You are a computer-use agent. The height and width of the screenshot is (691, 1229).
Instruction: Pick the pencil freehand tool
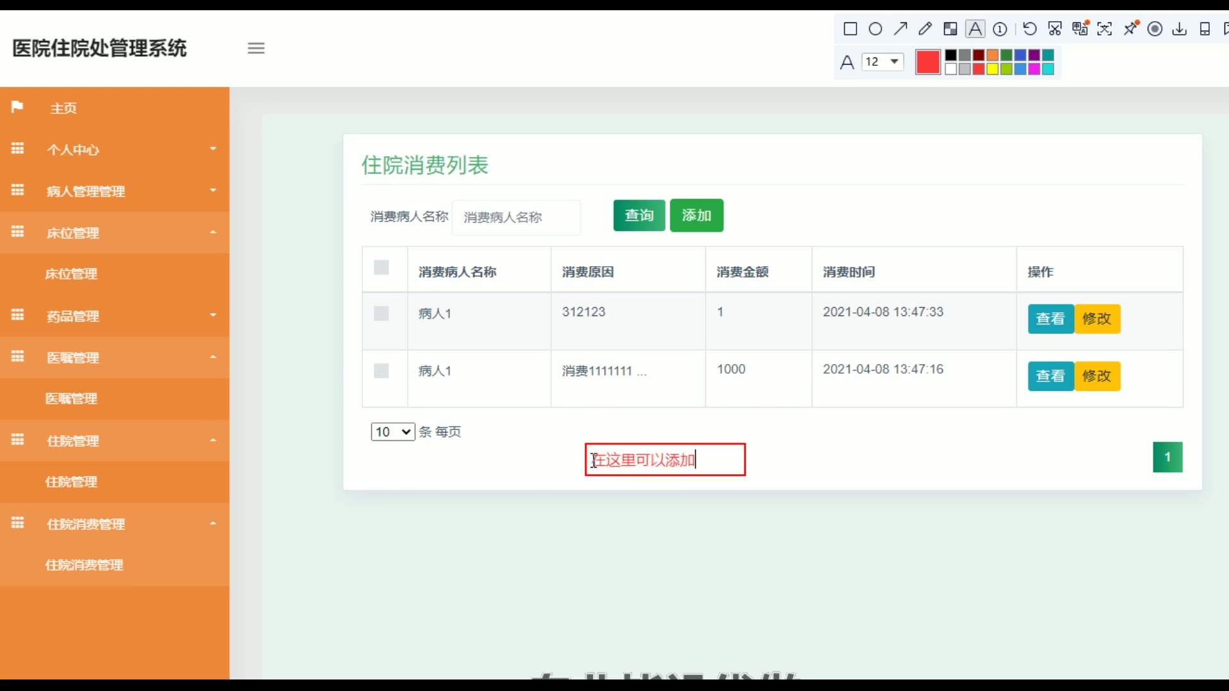pos(925,29)
